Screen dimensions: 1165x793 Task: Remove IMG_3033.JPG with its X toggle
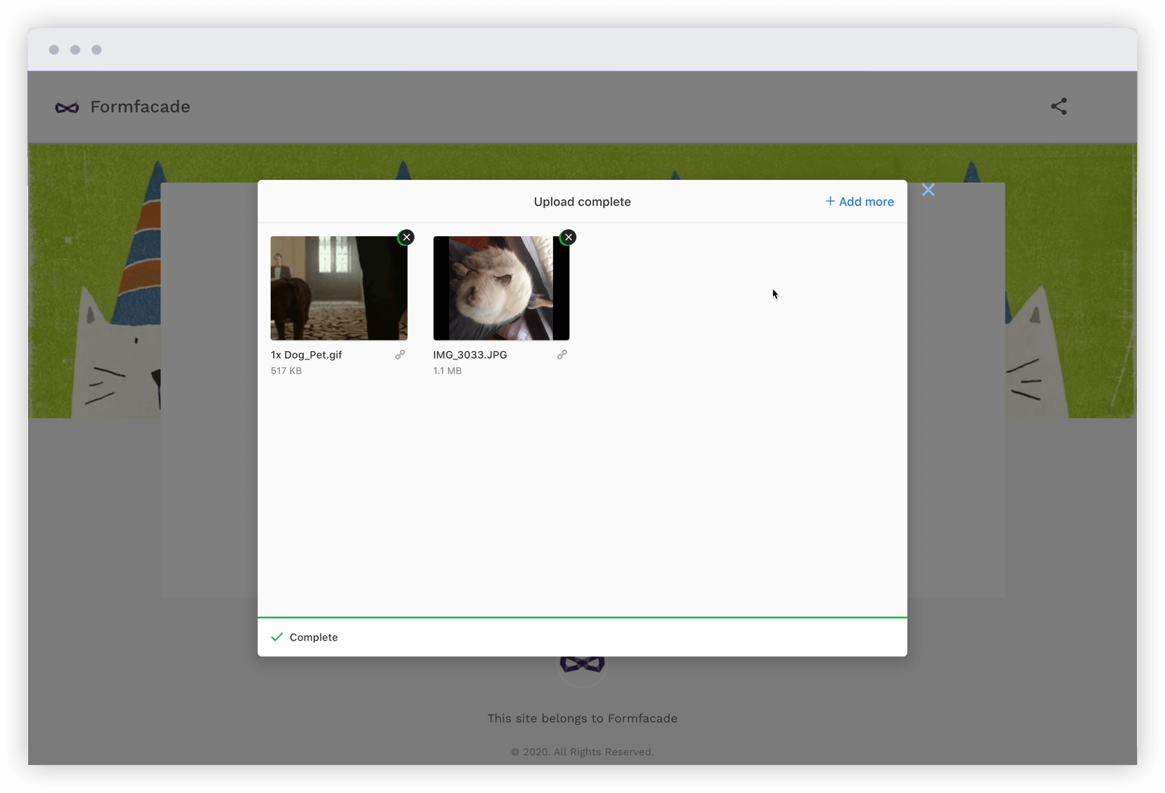pyautogui.click(x=568, y=237)
